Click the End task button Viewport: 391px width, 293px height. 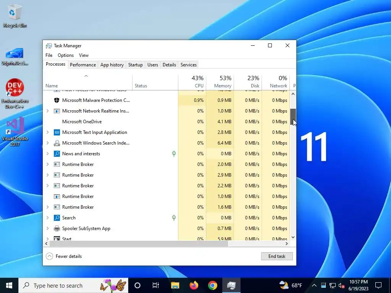(277, 256)
